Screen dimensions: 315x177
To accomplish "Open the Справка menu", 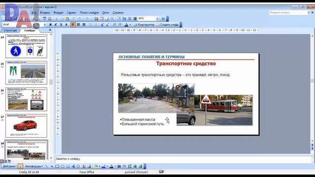I will pyautogui.click(x=118, y=13).
